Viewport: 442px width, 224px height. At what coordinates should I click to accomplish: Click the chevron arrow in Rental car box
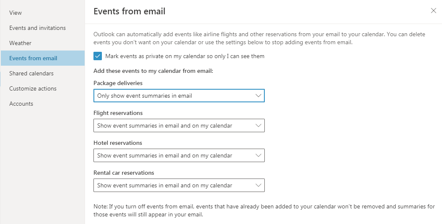click(x=258, y=185)
